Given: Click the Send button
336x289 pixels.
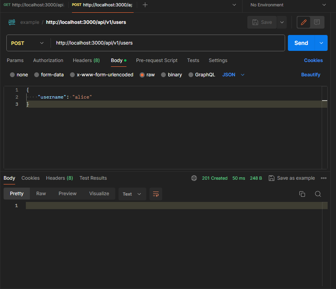Looking at the screenshot, I should click(301, 43).
